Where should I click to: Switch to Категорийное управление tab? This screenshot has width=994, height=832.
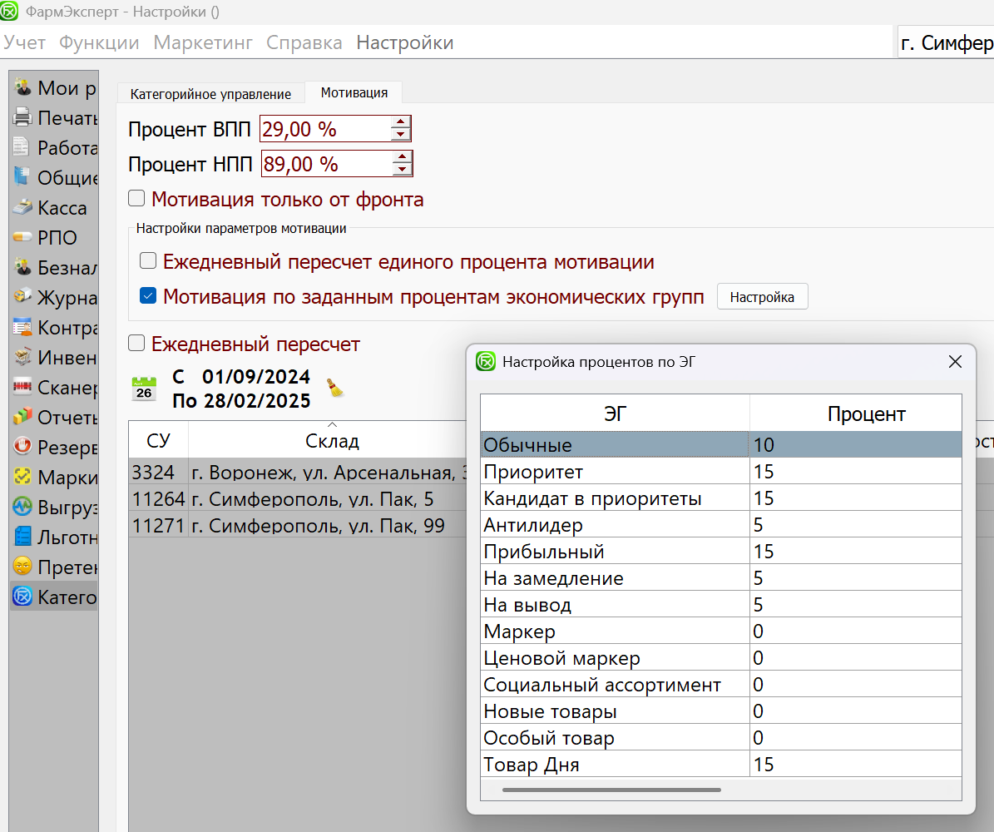pyautogui.click(x=210, y=94)
